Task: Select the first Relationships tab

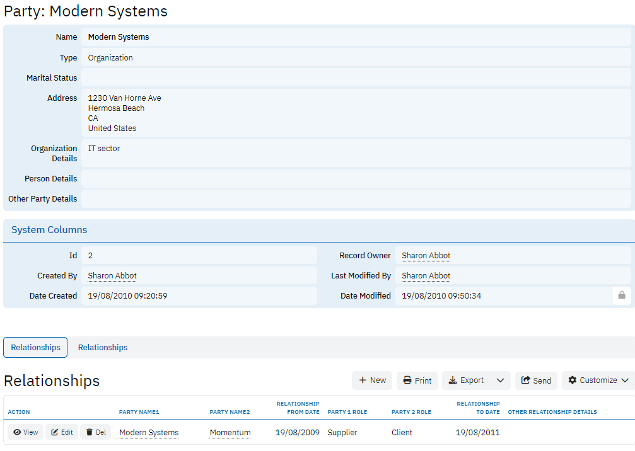Action: point(35,347)
